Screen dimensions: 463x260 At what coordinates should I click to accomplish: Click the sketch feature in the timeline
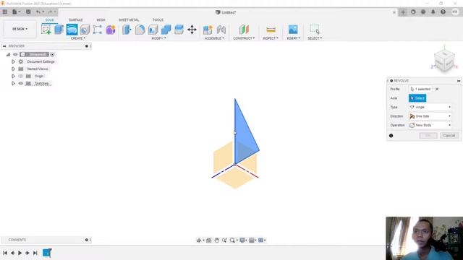point(47,253)
